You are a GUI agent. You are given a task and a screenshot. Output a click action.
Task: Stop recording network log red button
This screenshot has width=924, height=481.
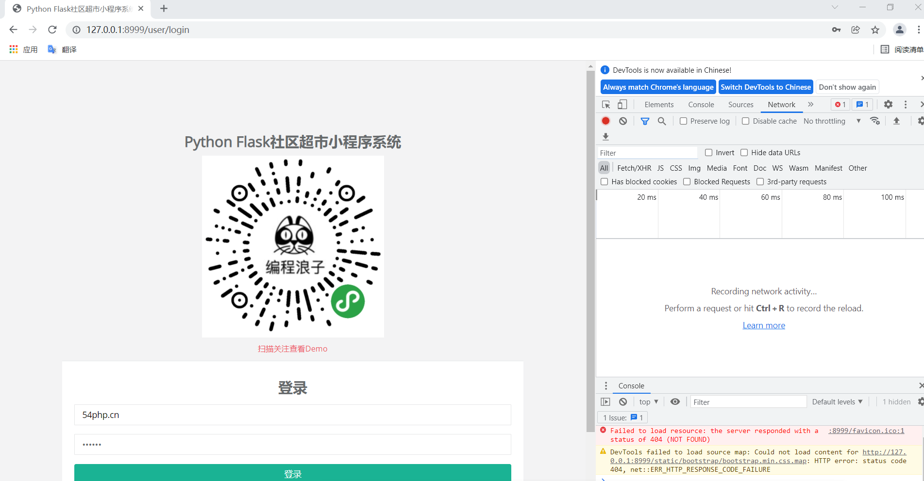[x=605, y=121]
